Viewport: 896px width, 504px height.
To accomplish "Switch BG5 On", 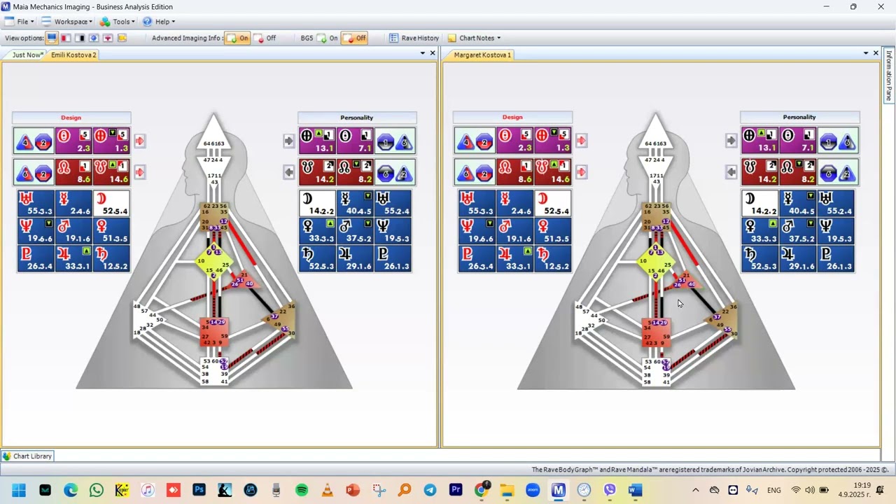I will (x=327, y=38).
